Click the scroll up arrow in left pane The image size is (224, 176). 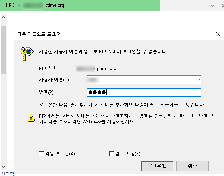[x=4, y=17]
